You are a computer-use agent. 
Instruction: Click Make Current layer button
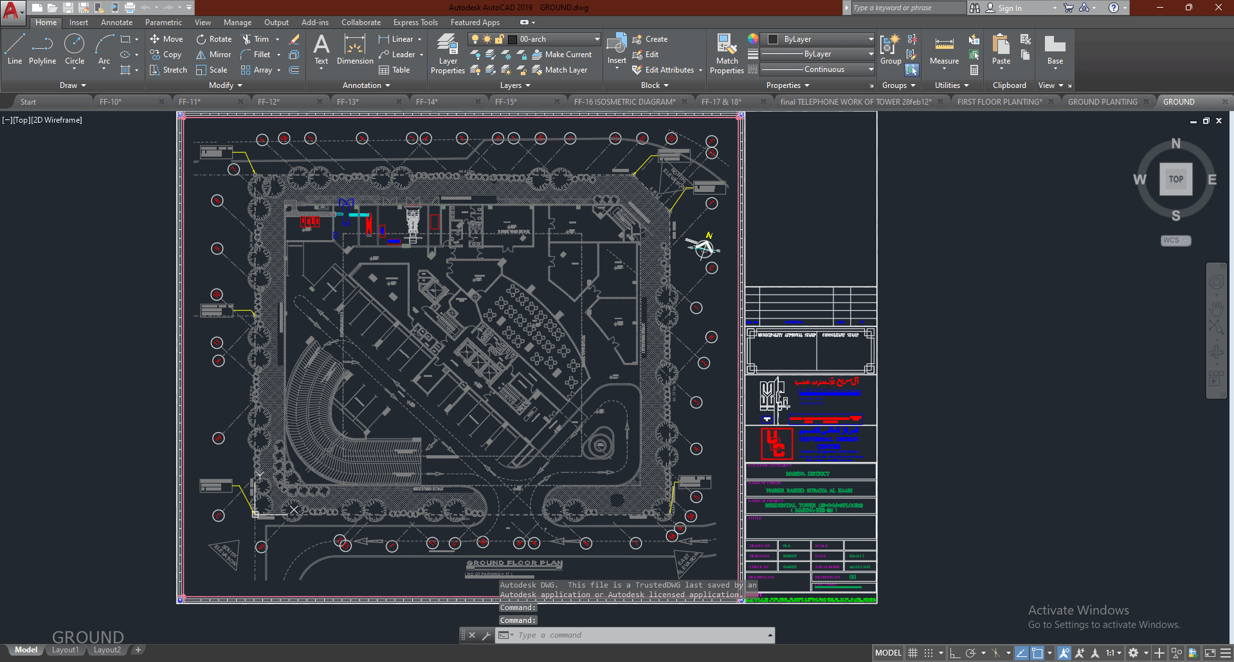pos(562,55)
